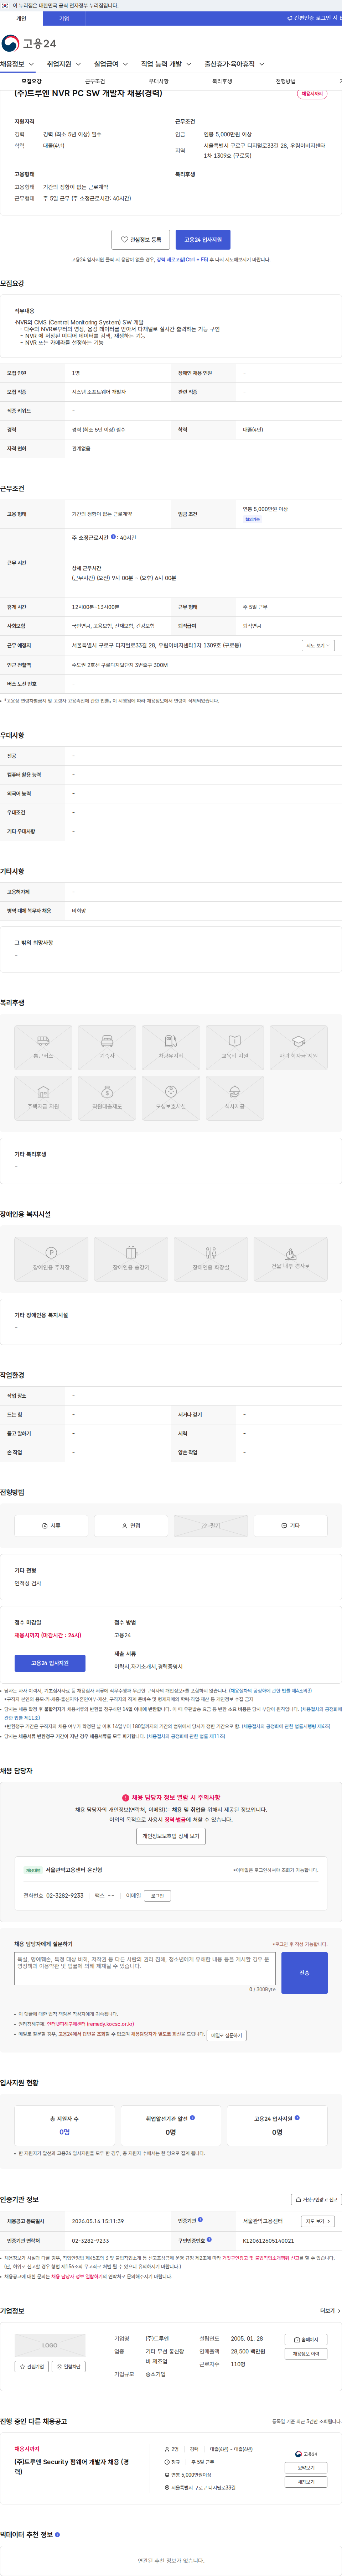The image size is (342, 2576).
Task: Select the 복리후생 anchor tab
Action: 222,81
